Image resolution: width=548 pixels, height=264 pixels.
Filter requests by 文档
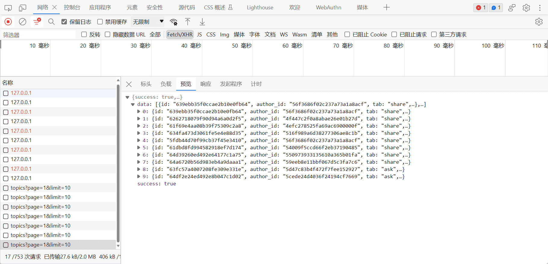coord(270,35)
